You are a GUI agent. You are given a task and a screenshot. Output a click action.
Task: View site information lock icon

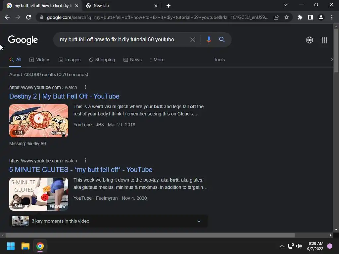42,17
